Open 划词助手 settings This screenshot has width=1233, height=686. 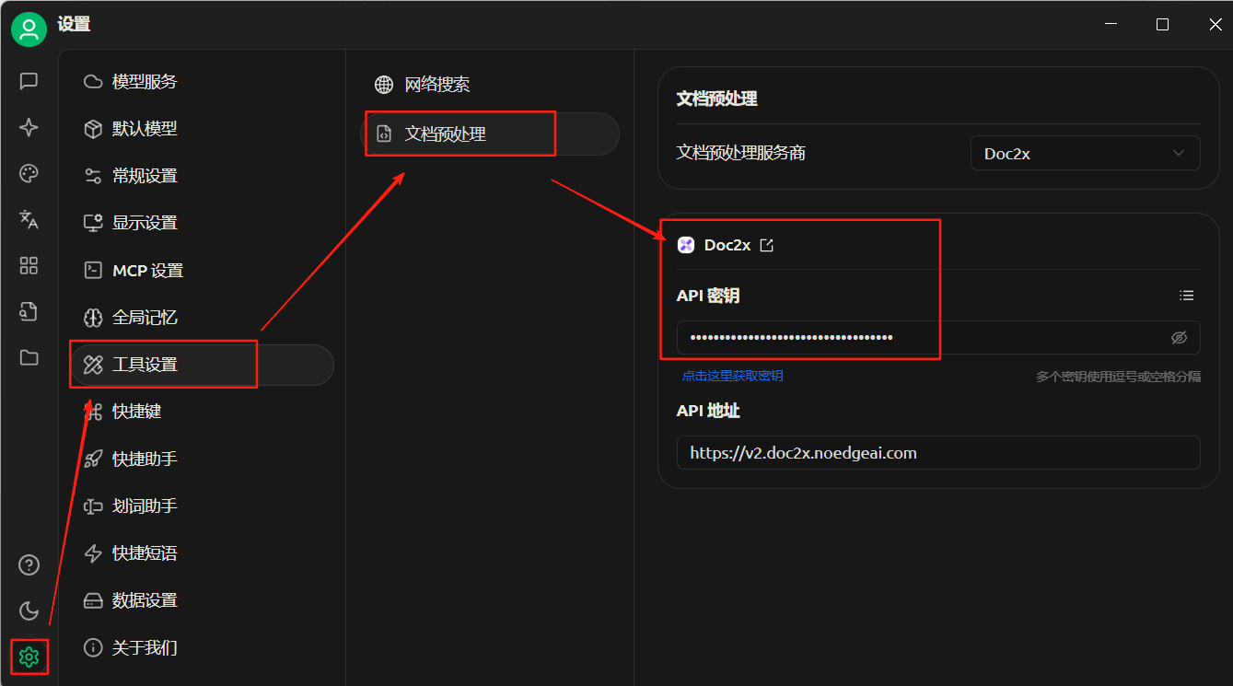202,506
